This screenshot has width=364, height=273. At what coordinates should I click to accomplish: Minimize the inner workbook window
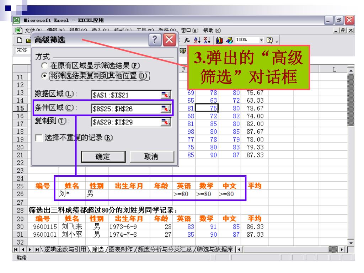(336, 31)
